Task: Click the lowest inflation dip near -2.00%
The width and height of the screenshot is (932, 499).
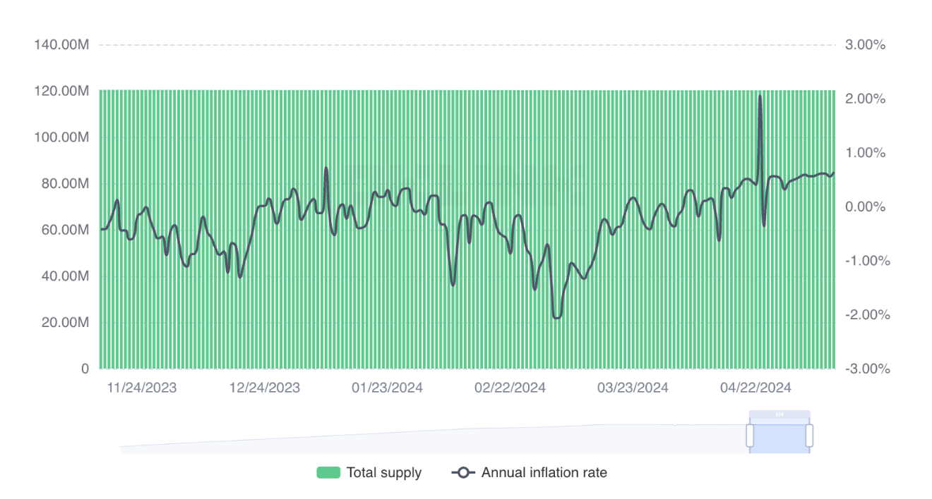Action: pyautogui.click(x=556, y=318)
